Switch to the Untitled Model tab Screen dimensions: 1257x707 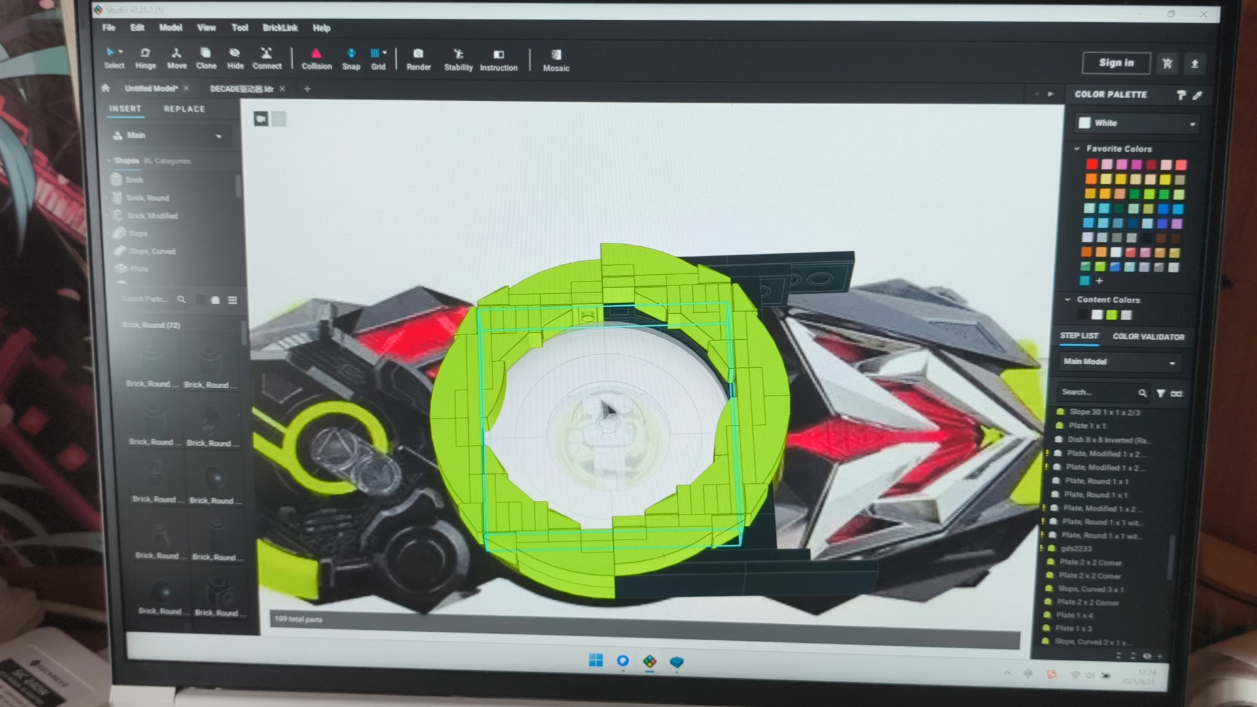click(151, 88)
